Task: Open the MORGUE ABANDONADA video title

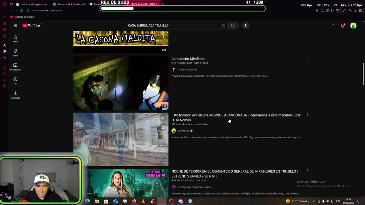Action: [x=236, y=118]
